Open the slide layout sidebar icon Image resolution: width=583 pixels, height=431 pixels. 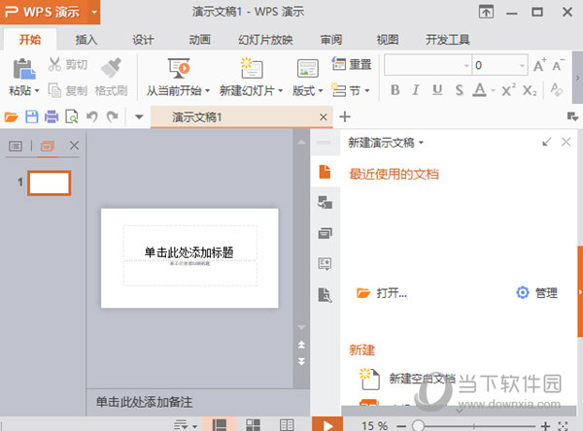point(325,233)
